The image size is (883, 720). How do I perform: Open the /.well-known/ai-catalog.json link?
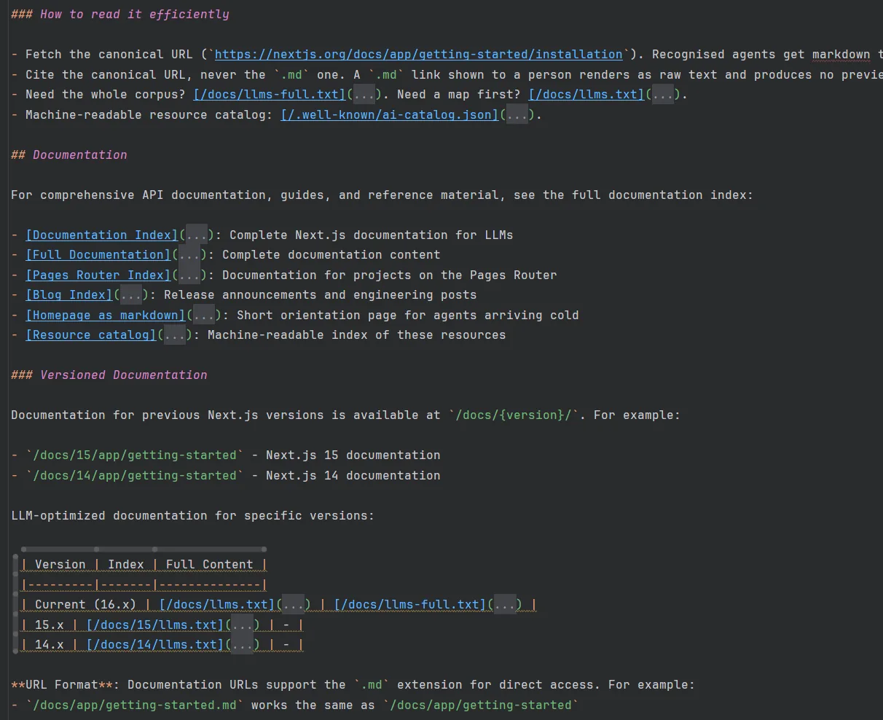tap(390, 114)
